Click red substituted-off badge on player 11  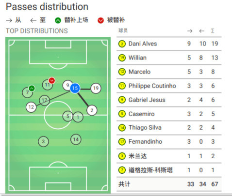pyautogui.click(x=52, y=80)
